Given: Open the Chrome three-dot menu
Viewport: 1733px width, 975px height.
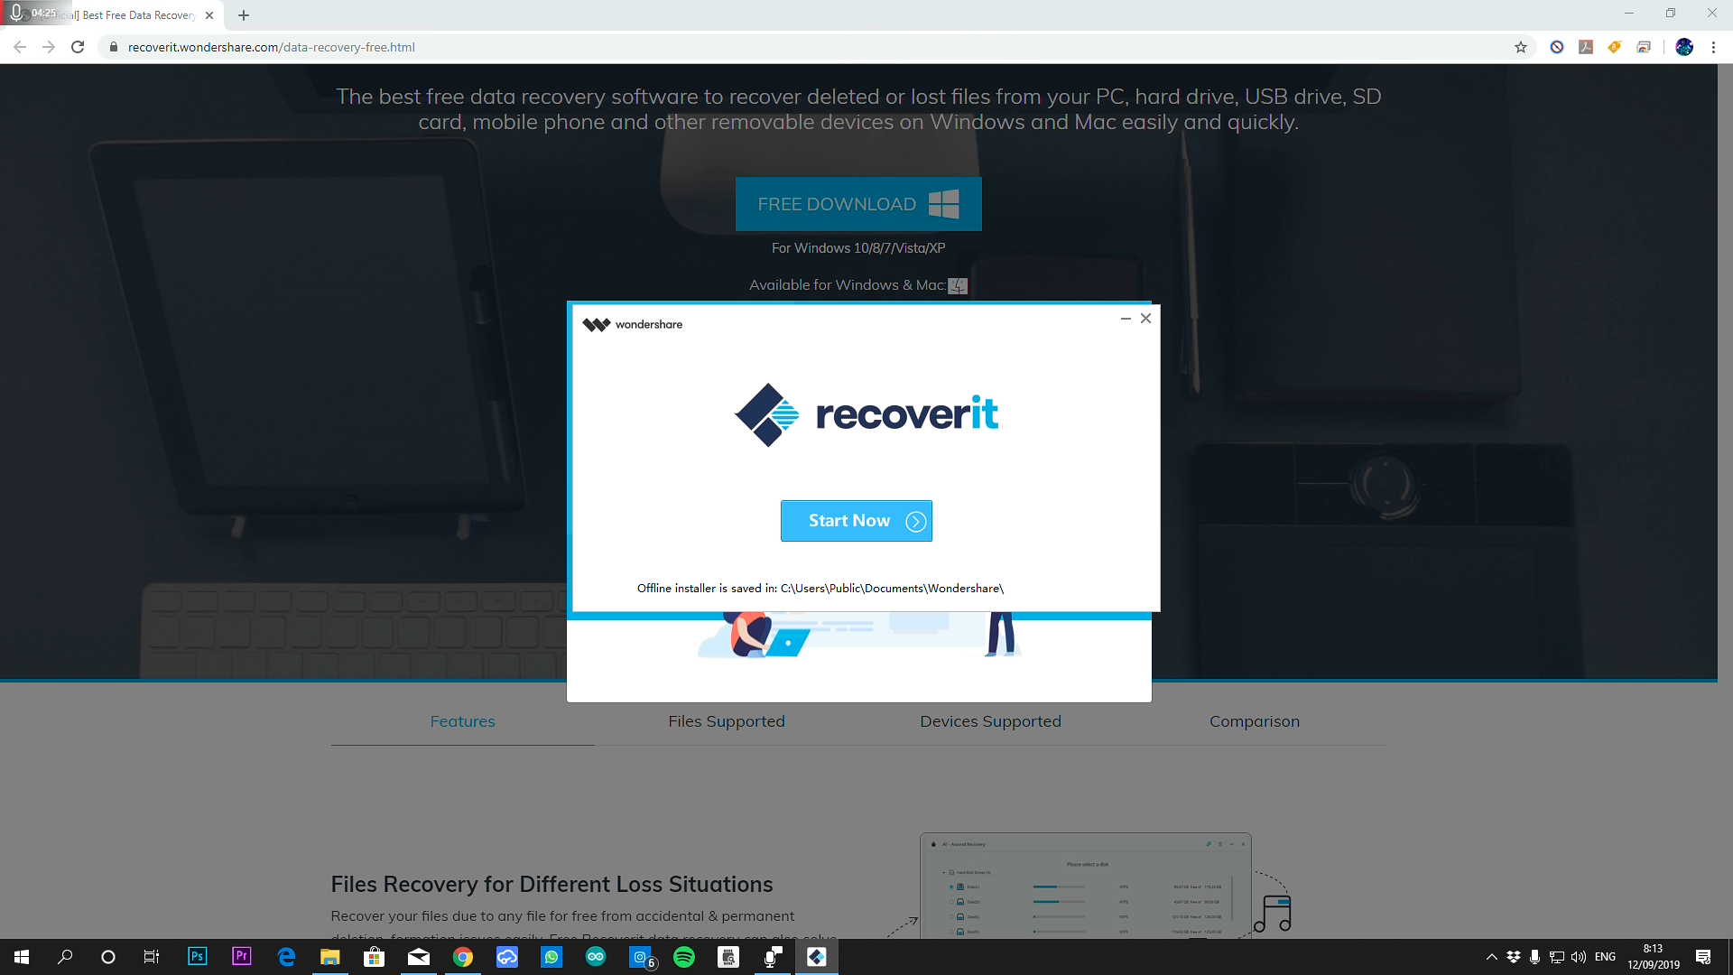Looking at the screenshot, I should point(1713,47).
